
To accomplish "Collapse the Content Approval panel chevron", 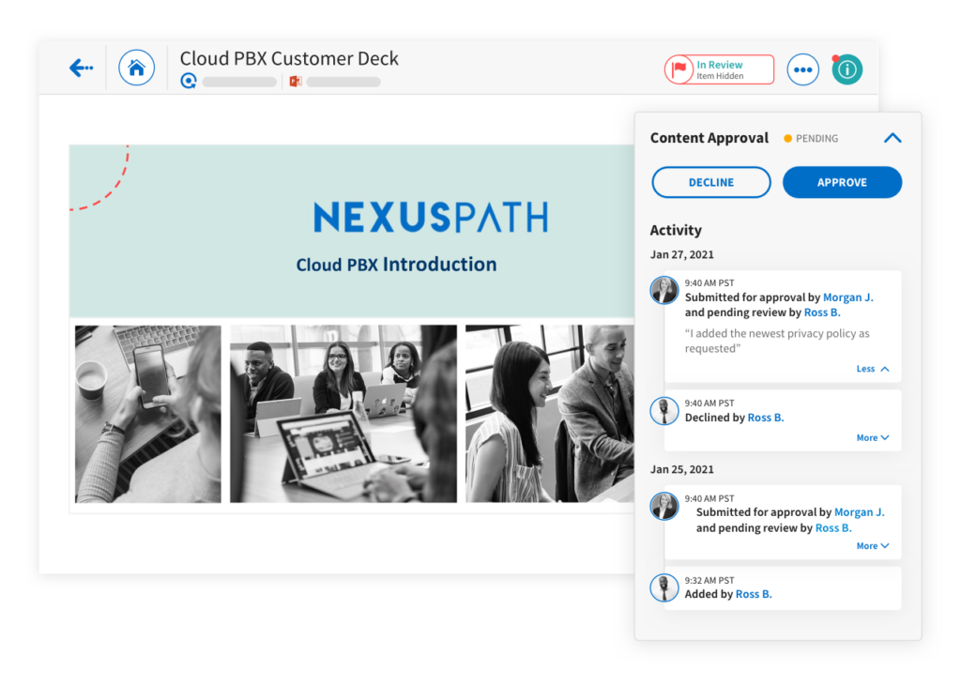I will 892,139.
